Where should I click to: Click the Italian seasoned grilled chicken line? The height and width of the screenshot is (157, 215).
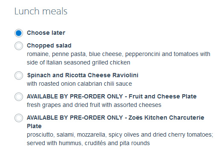point(78,63)
